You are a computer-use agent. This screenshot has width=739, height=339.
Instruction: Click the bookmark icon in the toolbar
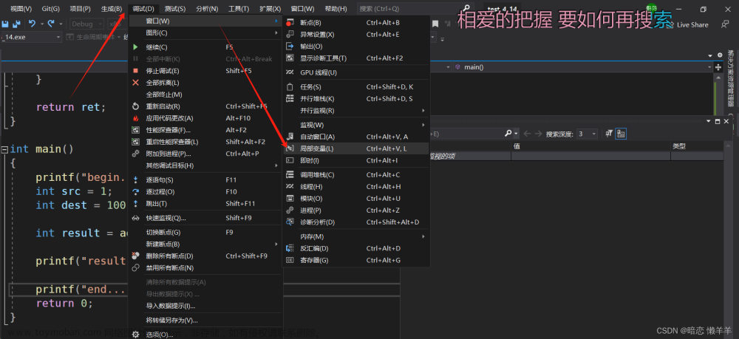[x=435, y=24]
